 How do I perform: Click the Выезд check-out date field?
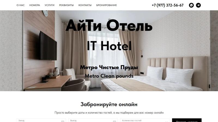pyautogui.click(x=93, y=120)
